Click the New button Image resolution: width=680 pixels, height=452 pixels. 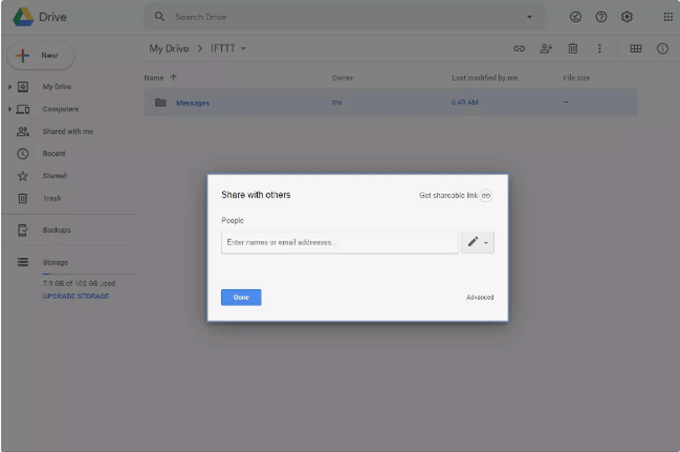click(x=41, y=55)
